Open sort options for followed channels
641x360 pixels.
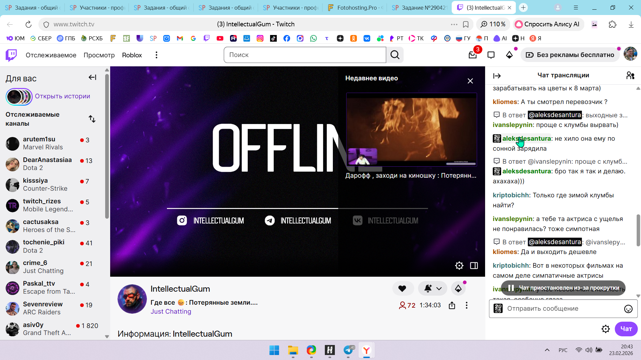coord(92,119)
